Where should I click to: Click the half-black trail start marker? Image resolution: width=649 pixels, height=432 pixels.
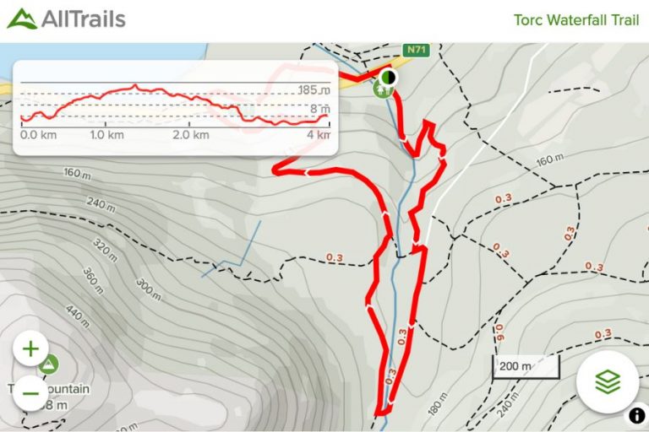point(388,77)
